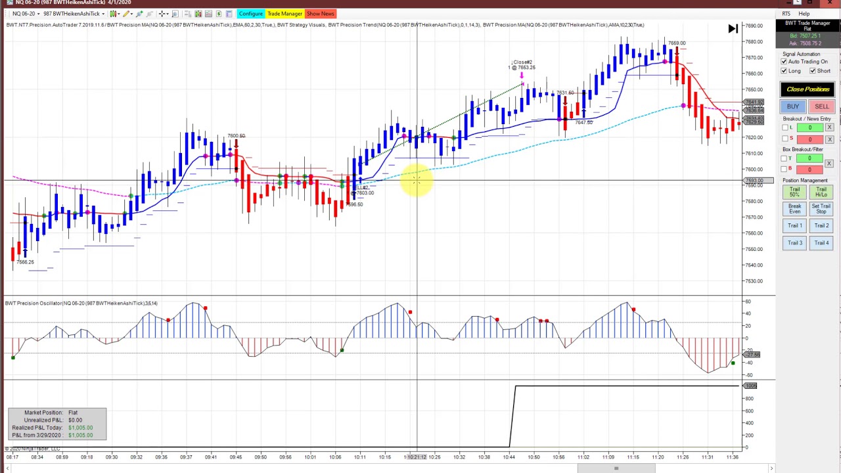The height and width of the screenshot is (473, 841).
Task: Click the green Box T value field
Action: coord(809,158)
